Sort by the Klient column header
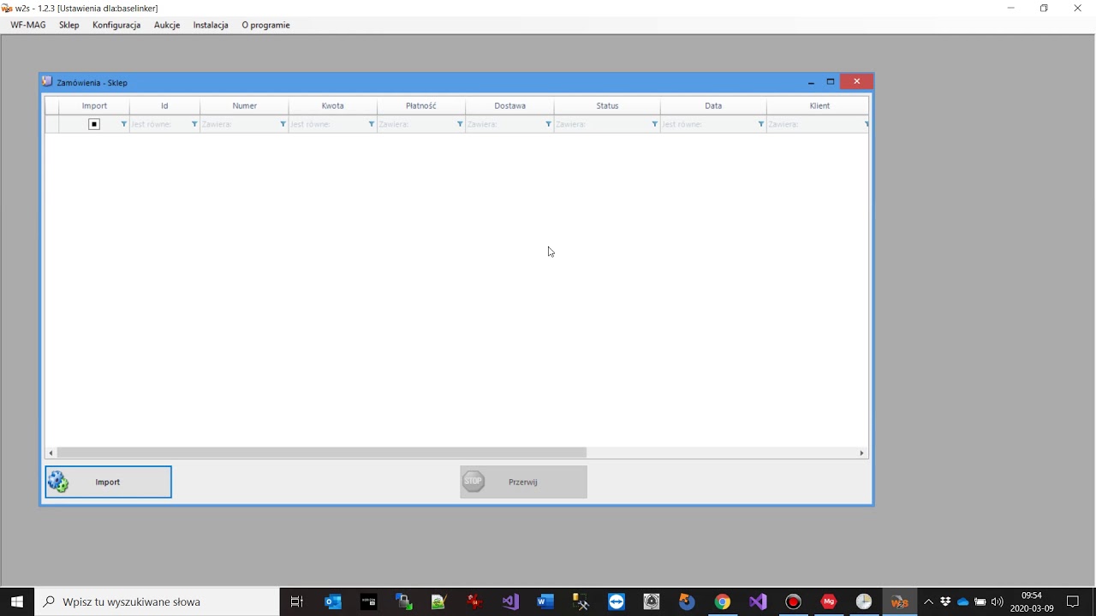Screen dimensions: 1096x616 pos(818,105)
